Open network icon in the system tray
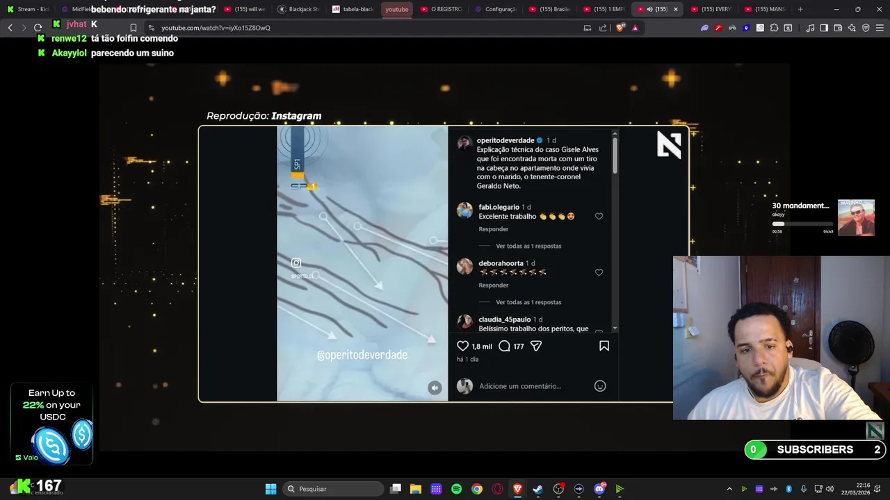The height and width of the screenshot is (500, 890). click(818, 489)
